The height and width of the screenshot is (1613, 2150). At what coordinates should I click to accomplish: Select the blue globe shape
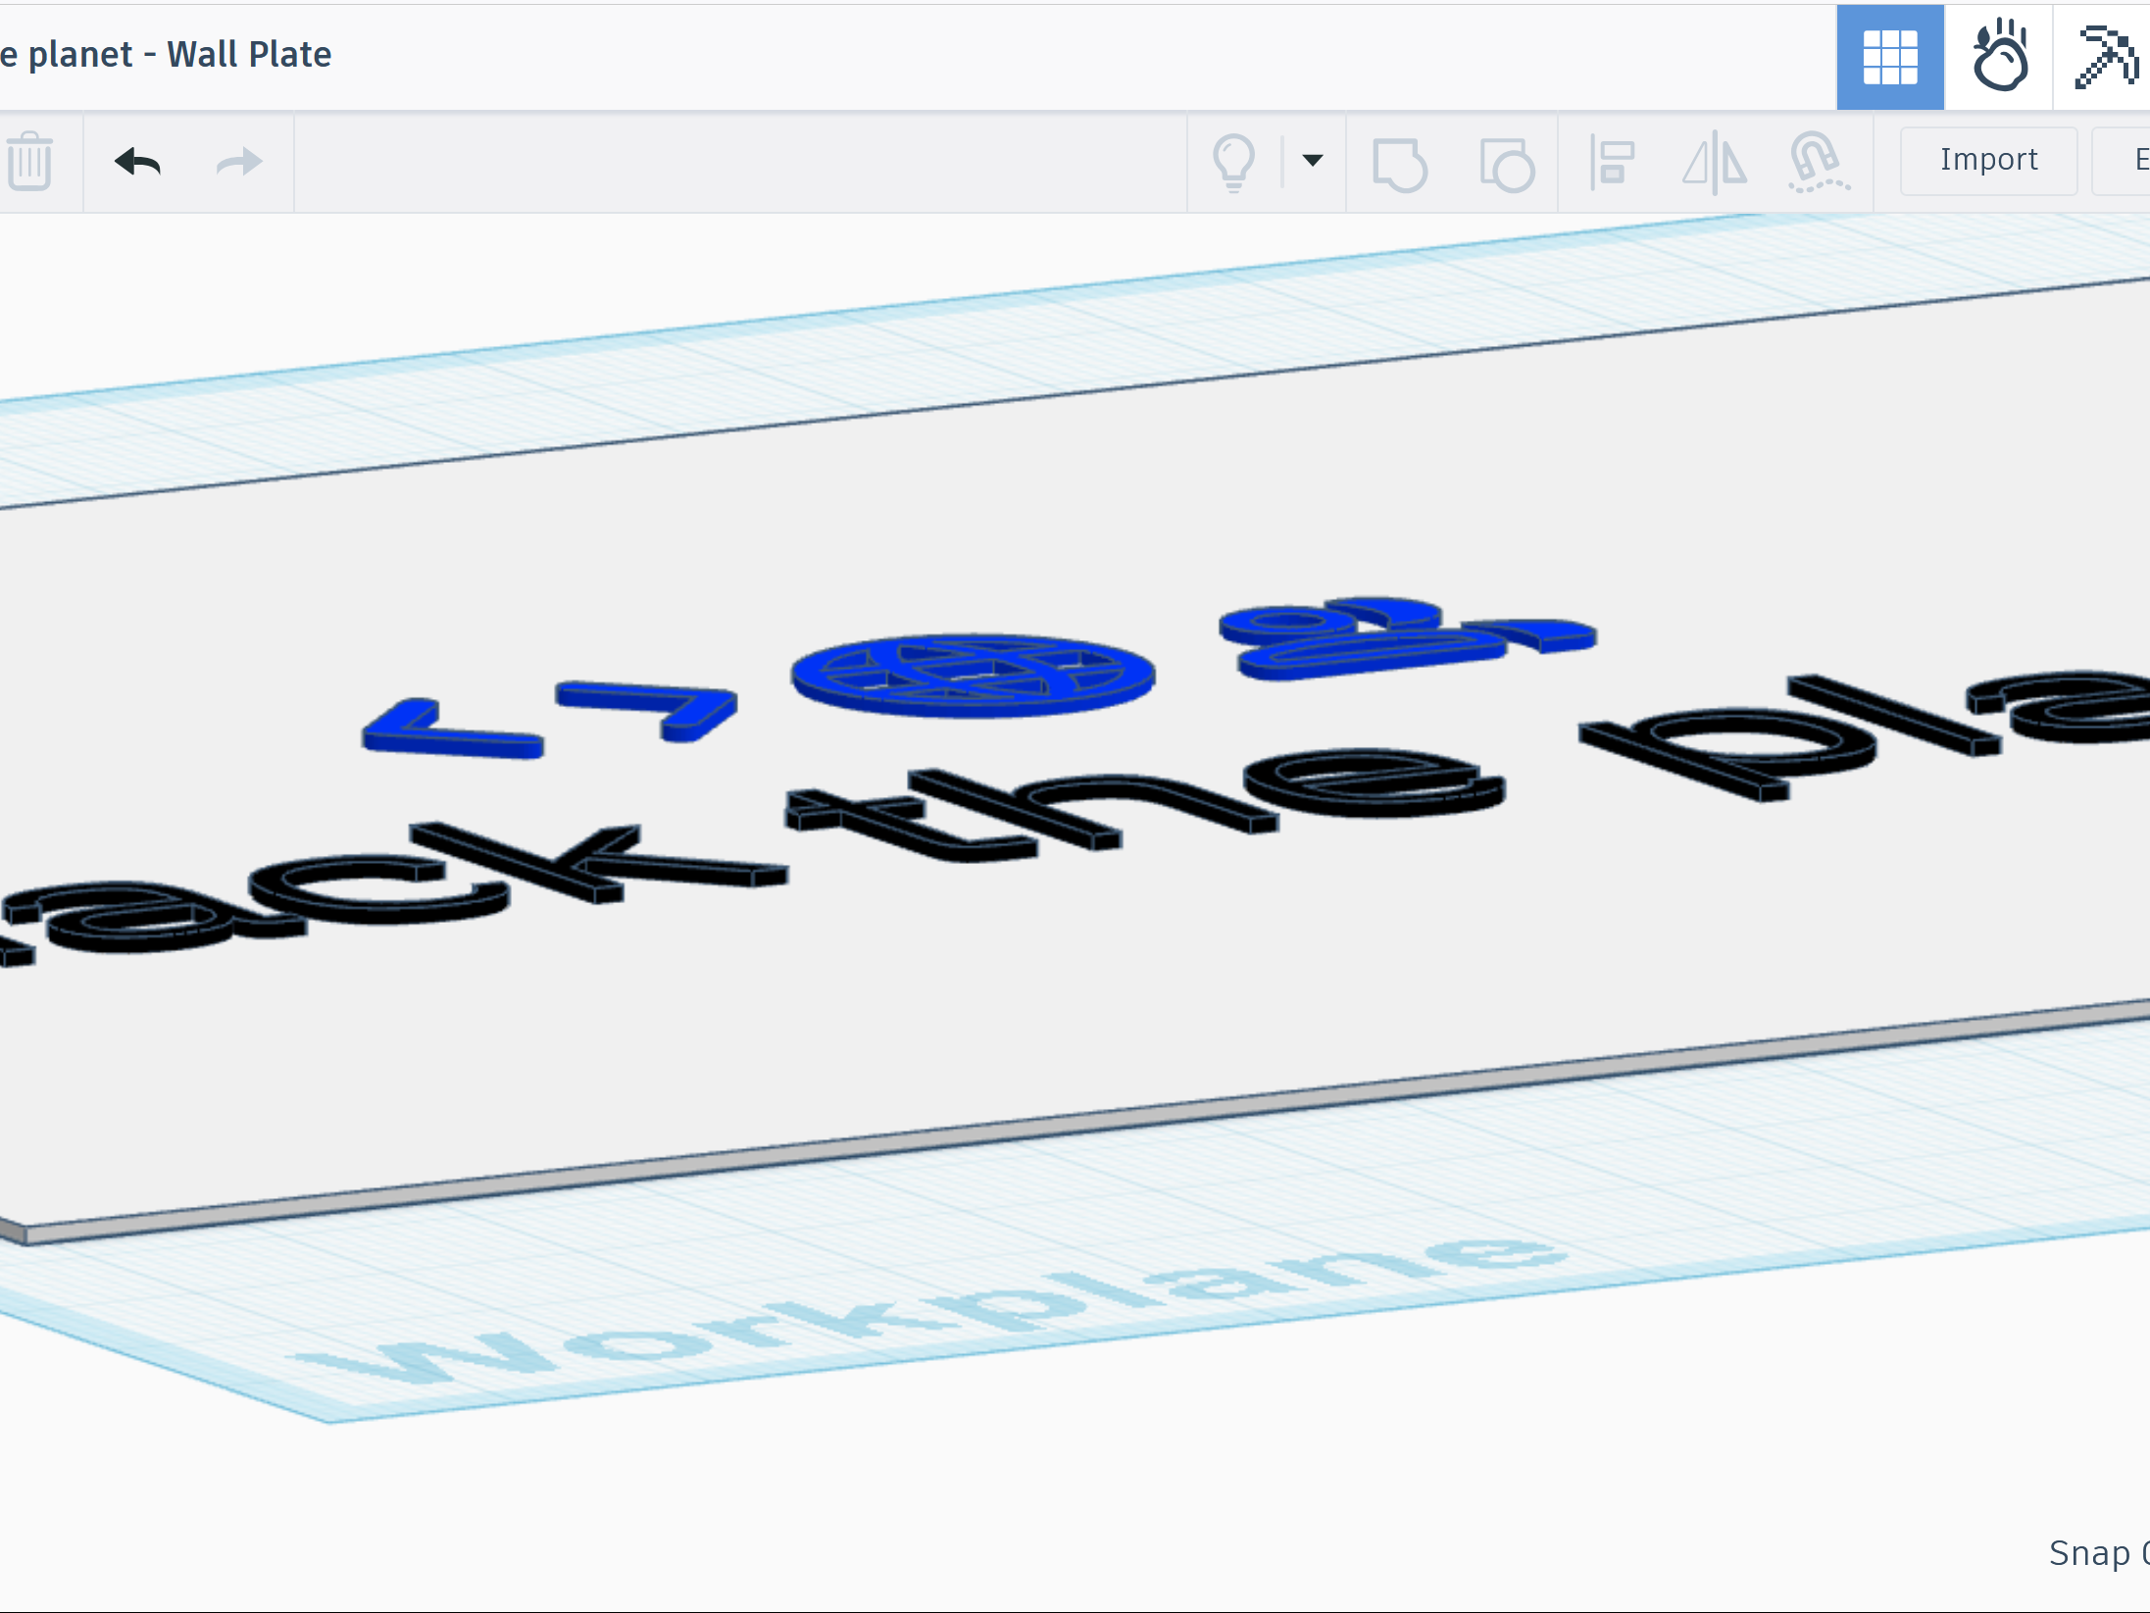(x=973, y=676)
